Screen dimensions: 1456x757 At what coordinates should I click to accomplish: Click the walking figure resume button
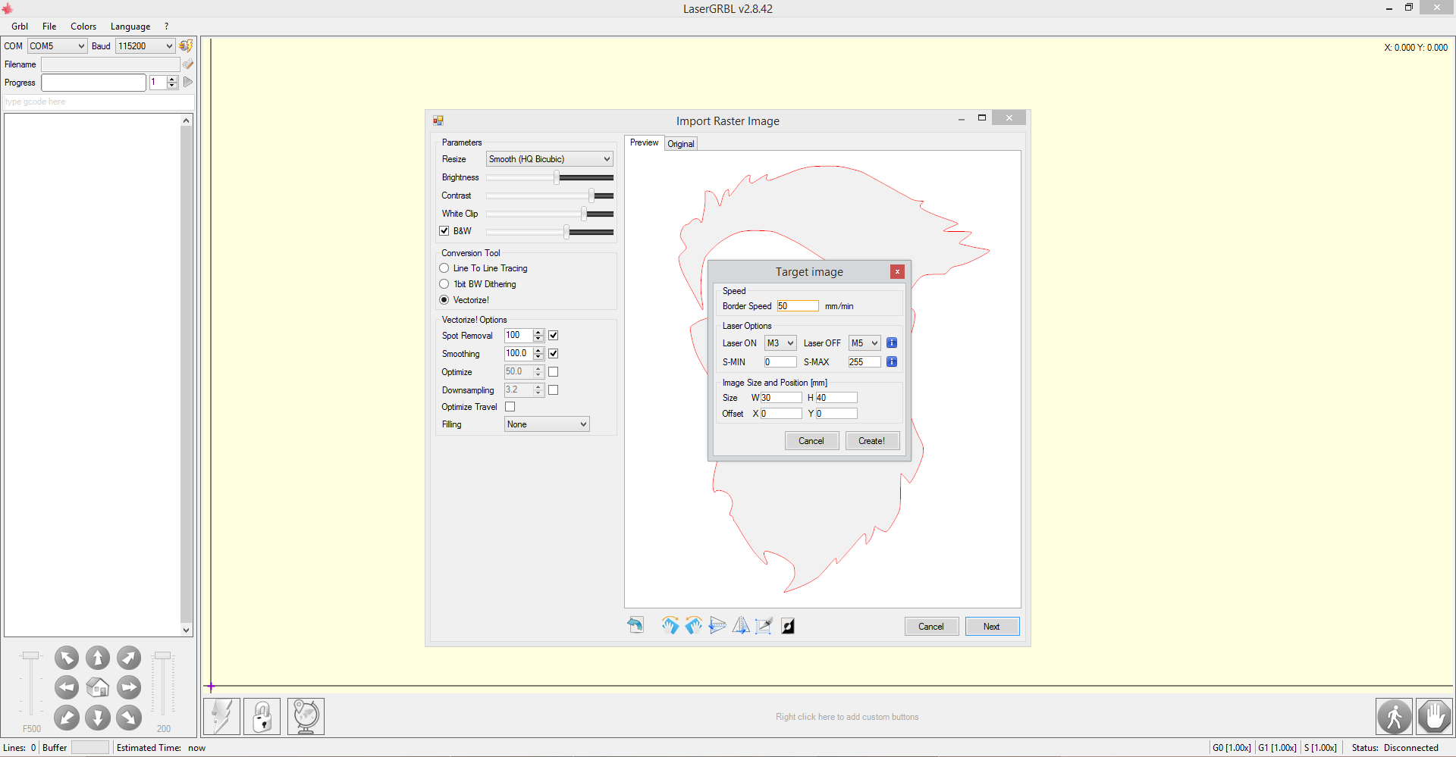(1395, 716)
